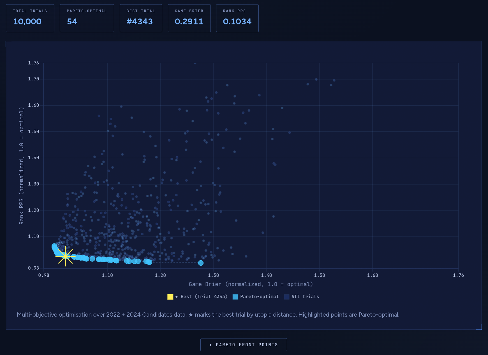Hide the 'All trials' legend series
Screen dimensions: 488x355
pyautogui.click(x=305, y=297)
